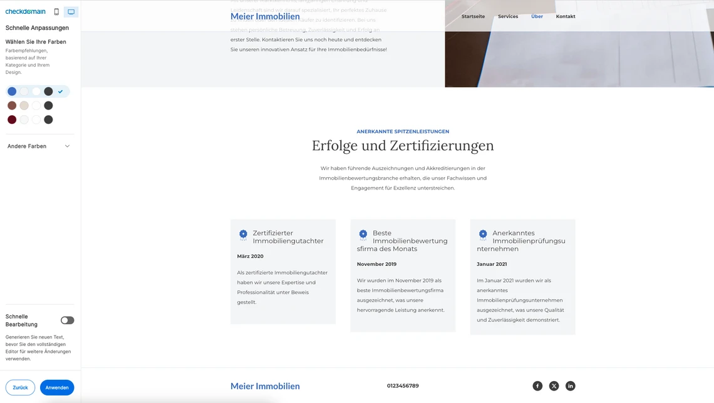Click the badge icon for Zertifizierter Immobiliengutachter
714x403 pixels.
243,235
